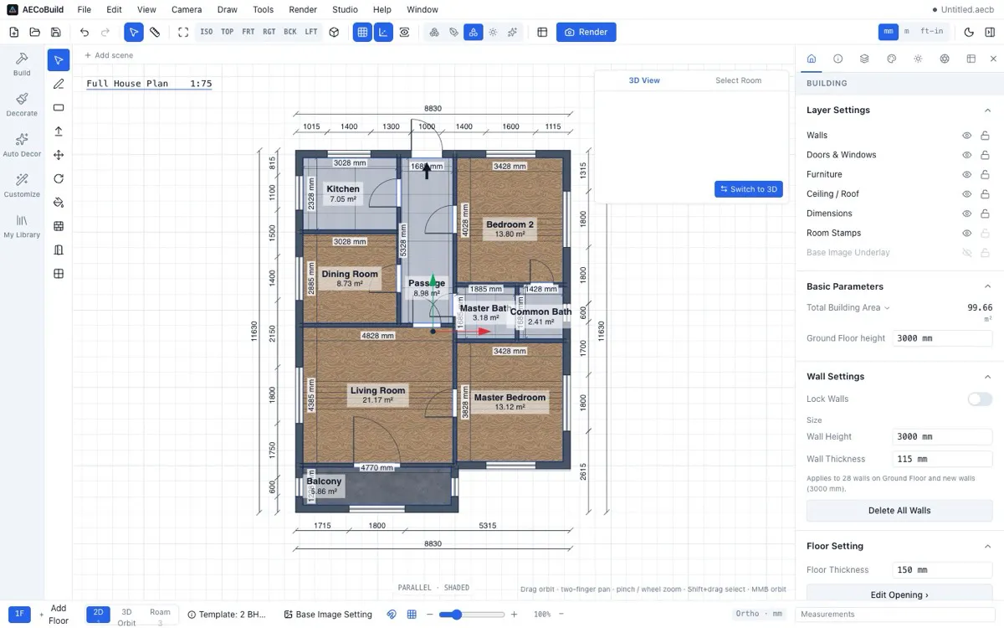The width and height of the screenshot is (1004, 628).
Task: Click the Delete All Walls button
Action: [899, 511]
